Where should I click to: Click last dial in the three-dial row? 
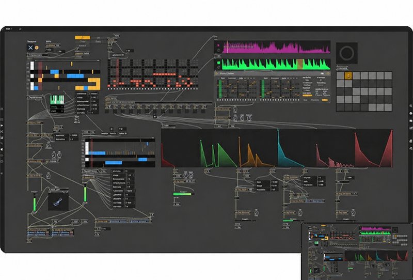click(x=249, y=117)
